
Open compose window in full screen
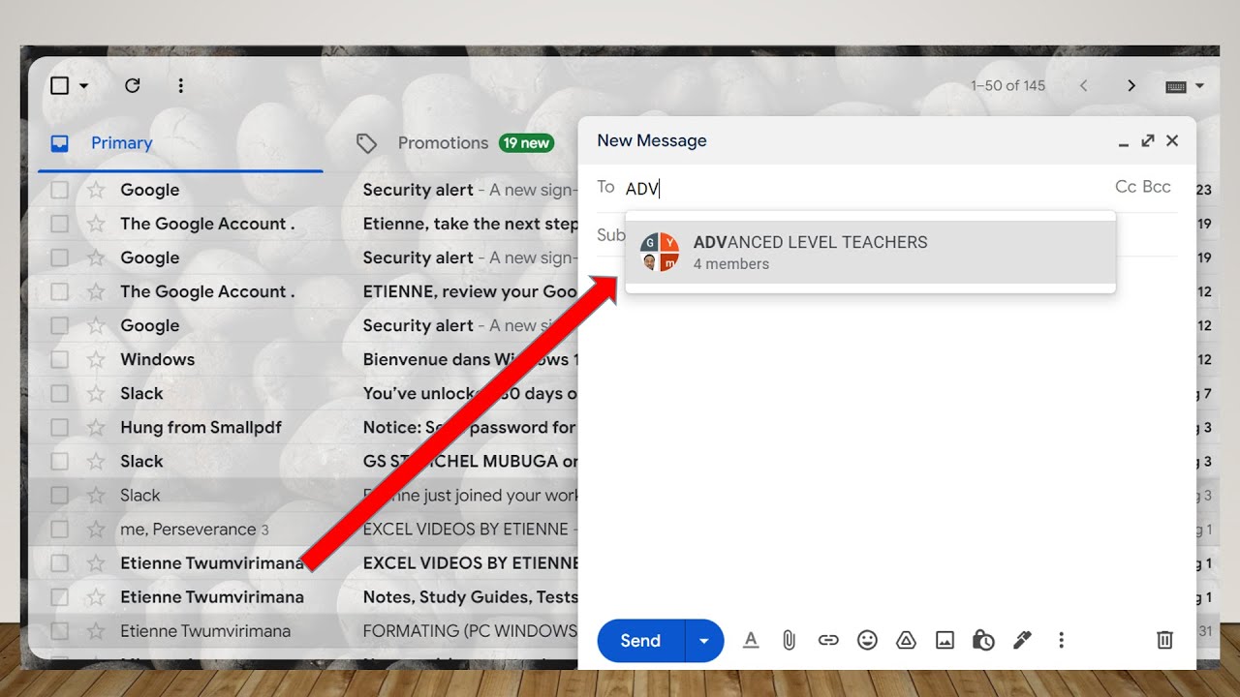[1148, 140]
